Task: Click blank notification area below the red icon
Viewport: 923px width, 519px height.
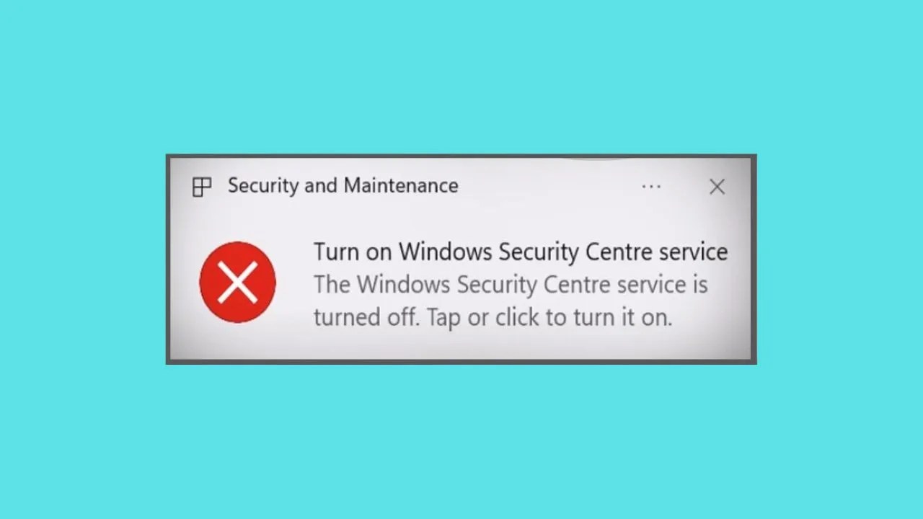Action: click(237, 342)
